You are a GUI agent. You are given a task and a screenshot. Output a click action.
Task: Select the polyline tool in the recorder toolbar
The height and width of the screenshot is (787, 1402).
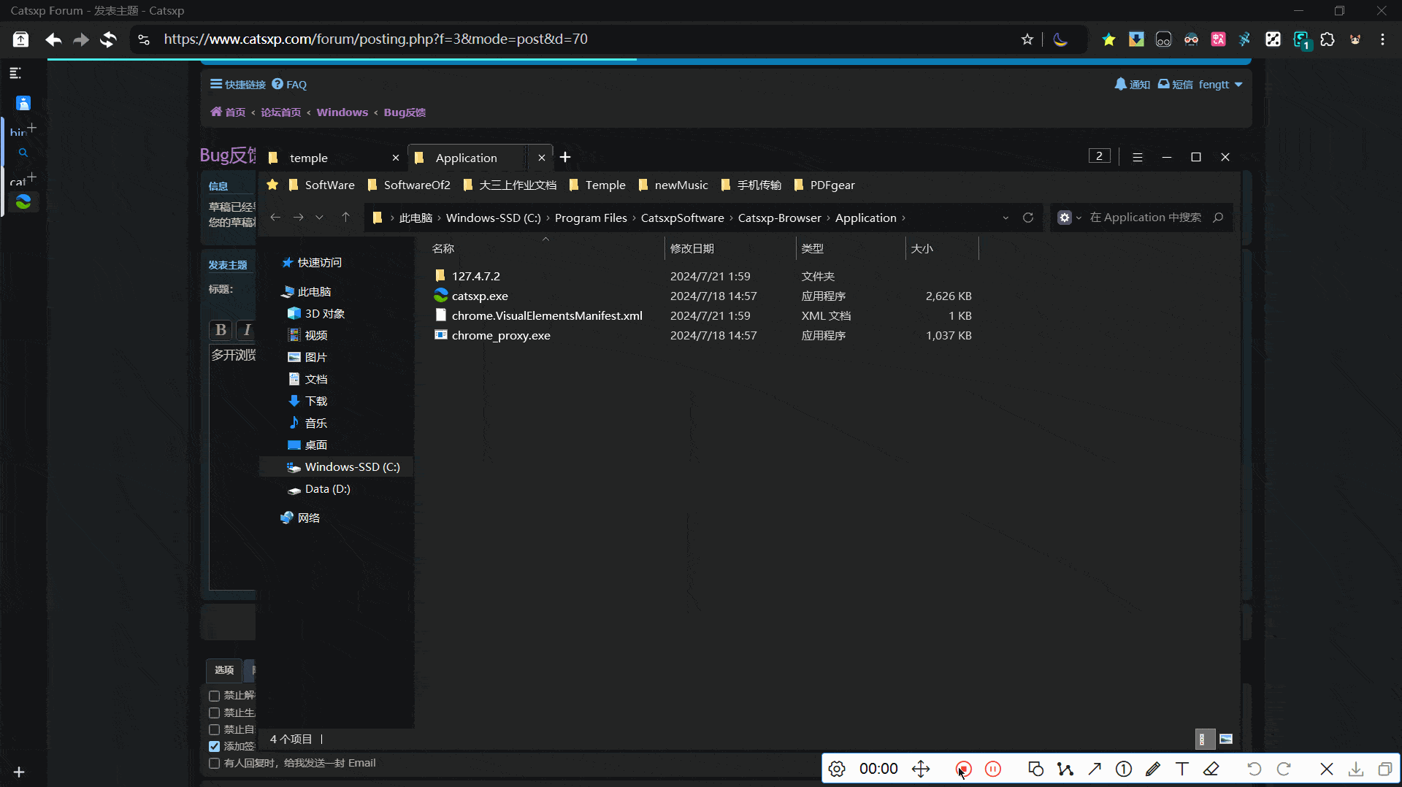tap(1065, 769)
